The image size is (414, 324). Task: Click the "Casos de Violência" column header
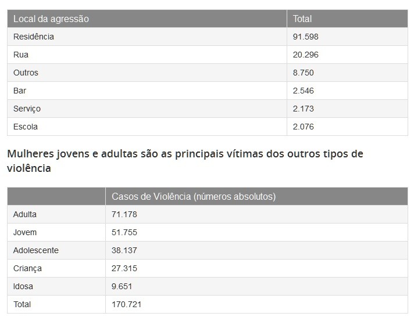click(194, 196)
